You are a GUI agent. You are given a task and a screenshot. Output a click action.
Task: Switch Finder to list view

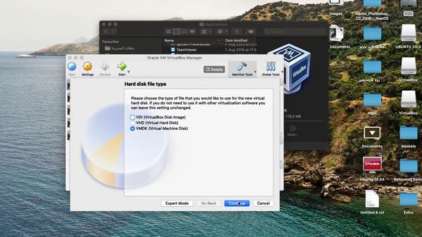[177, 32]
